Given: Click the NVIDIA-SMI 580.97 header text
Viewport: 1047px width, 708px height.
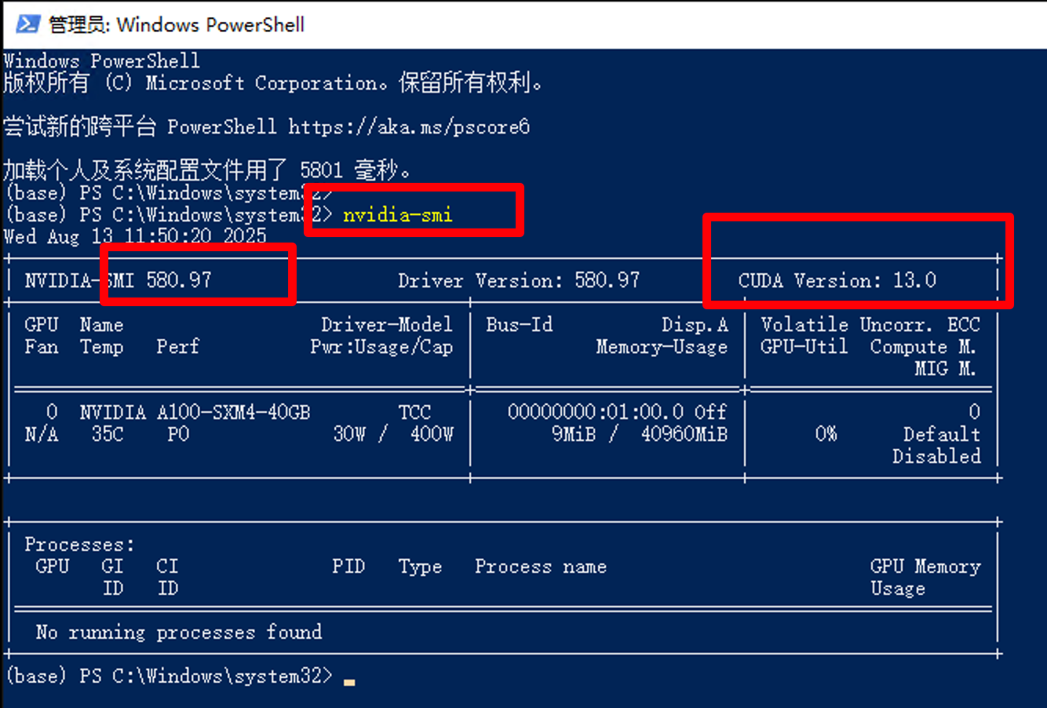Looking at the screenshot, I should 118,280.
